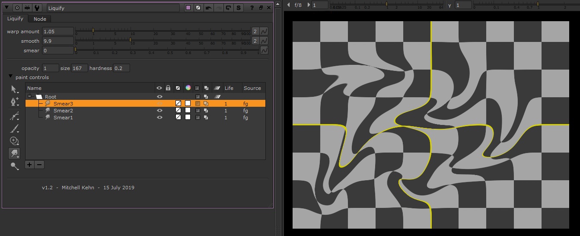Click the Dodge tool at toolbar bottom
The width and height of the screenshot is (580, 236).
(15, 166)
